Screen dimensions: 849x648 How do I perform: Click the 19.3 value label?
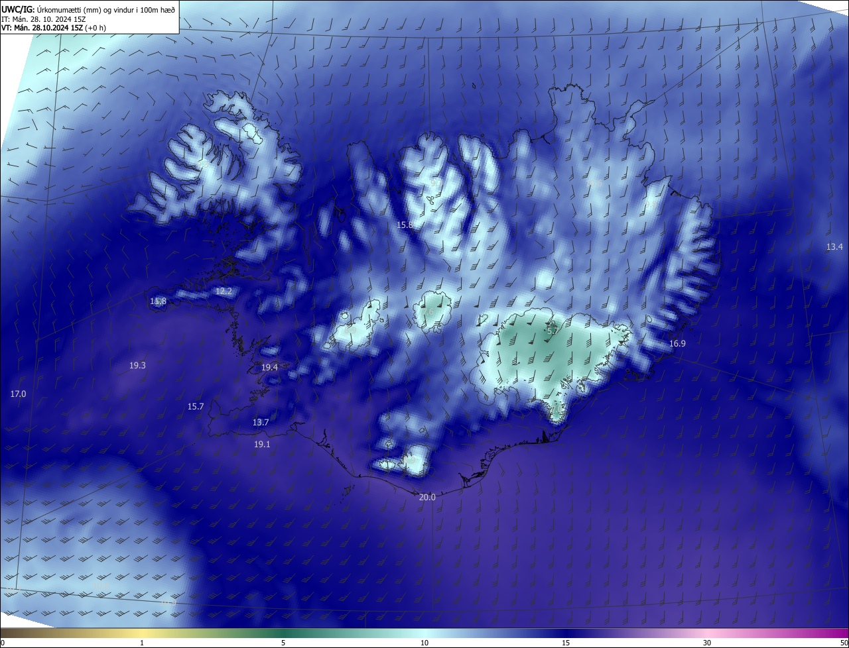(137, 365)
